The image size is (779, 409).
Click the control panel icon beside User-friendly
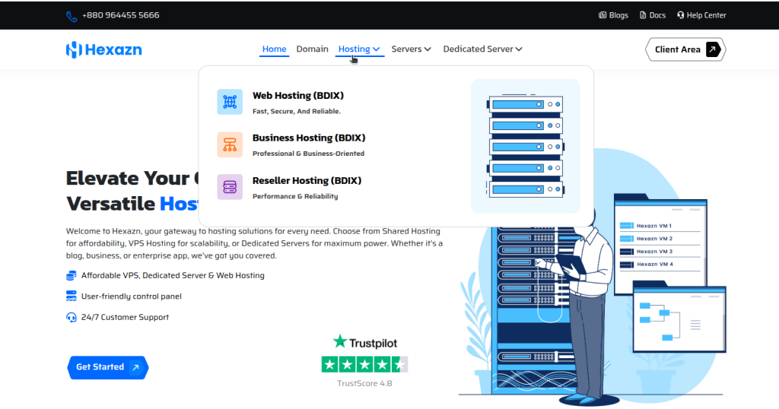pos(71,296)
